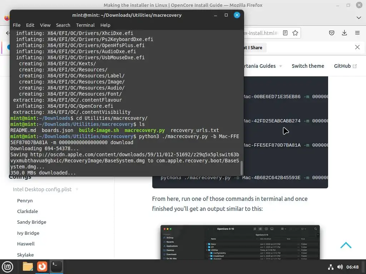Close the terminal window
The image size is (366, 274).
[x=237, y=15]
